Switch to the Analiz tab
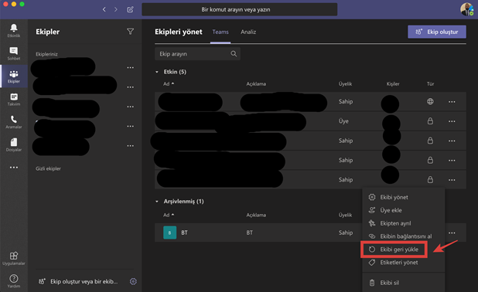Viewport: 478px width, 292px height. (x=248, y=32)
